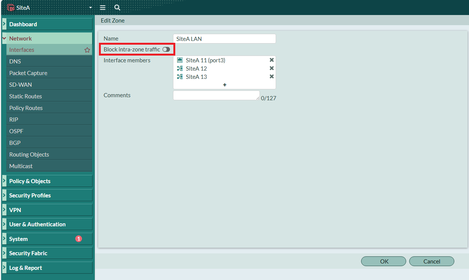Collapse the Network menu section
Image resolution: width=469 pixels, height=280 pixels.
[x=47, y=38]
